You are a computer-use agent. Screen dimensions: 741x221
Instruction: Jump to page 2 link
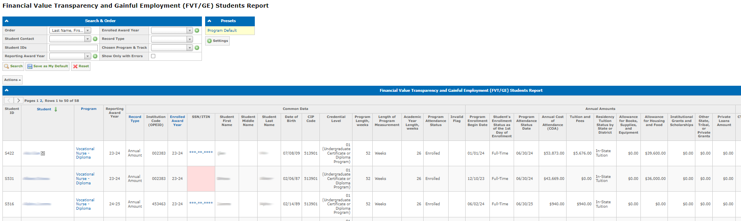(41, 101)
